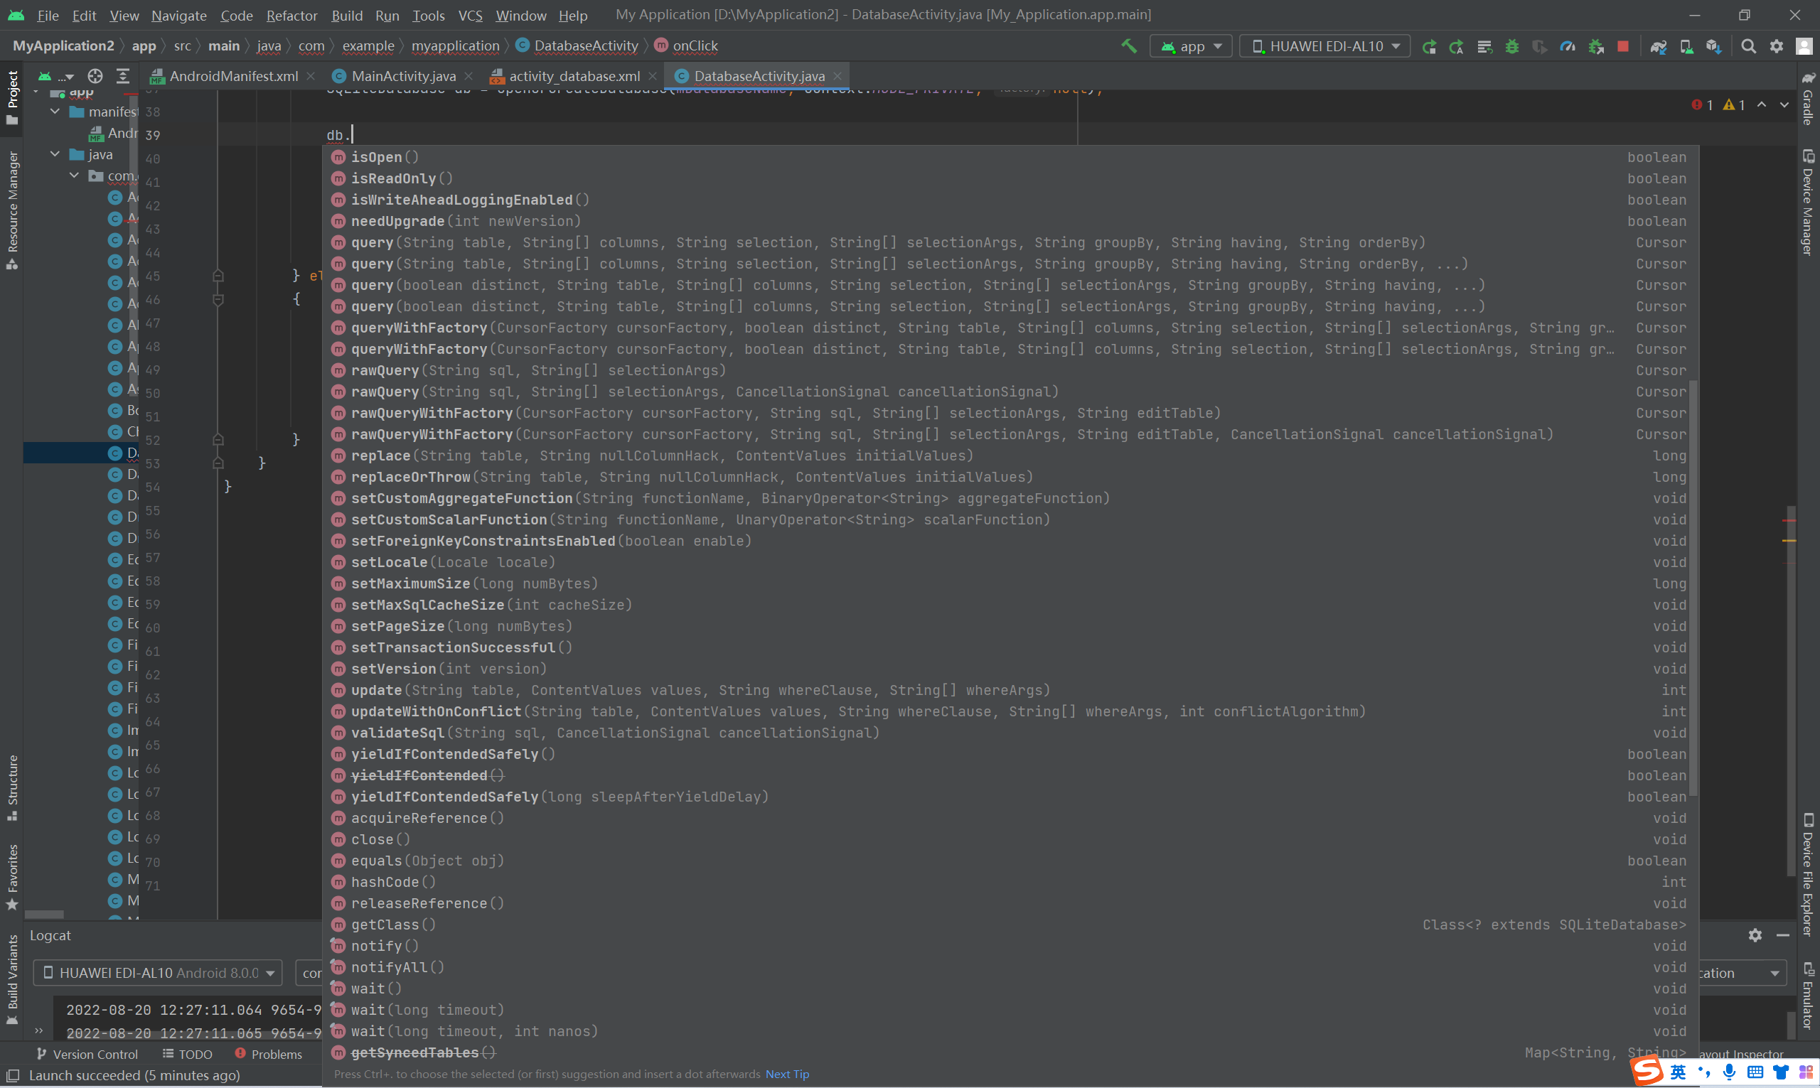Click the Make Project hammer icon

tap(1129, 46)
